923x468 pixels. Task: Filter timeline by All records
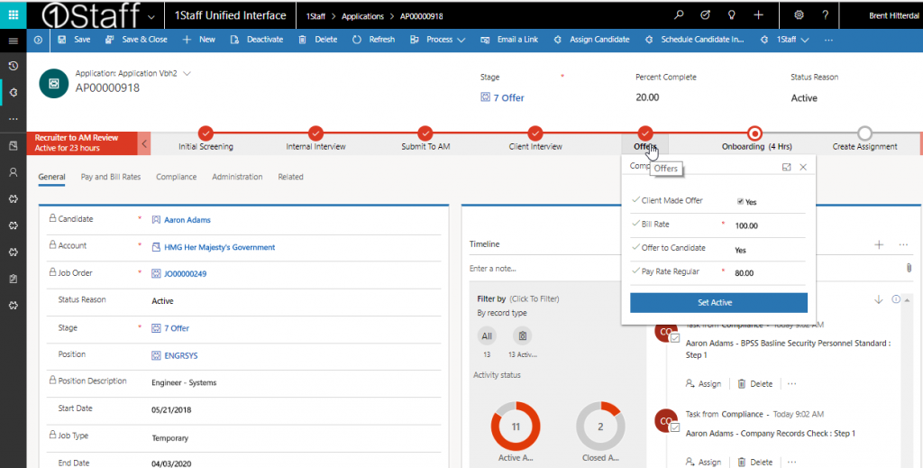(x=486, y=336)
